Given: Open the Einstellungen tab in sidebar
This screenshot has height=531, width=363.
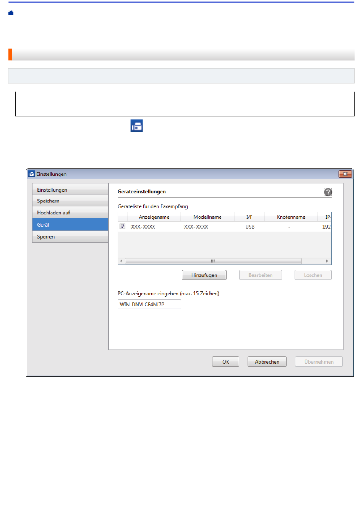Looking at the screenshot, I should tap(70, 190).
